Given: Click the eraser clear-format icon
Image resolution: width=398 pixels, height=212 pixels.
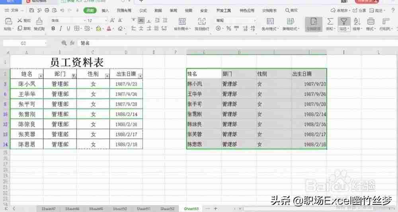Looking at the screenshot, I should click(120, 28).
